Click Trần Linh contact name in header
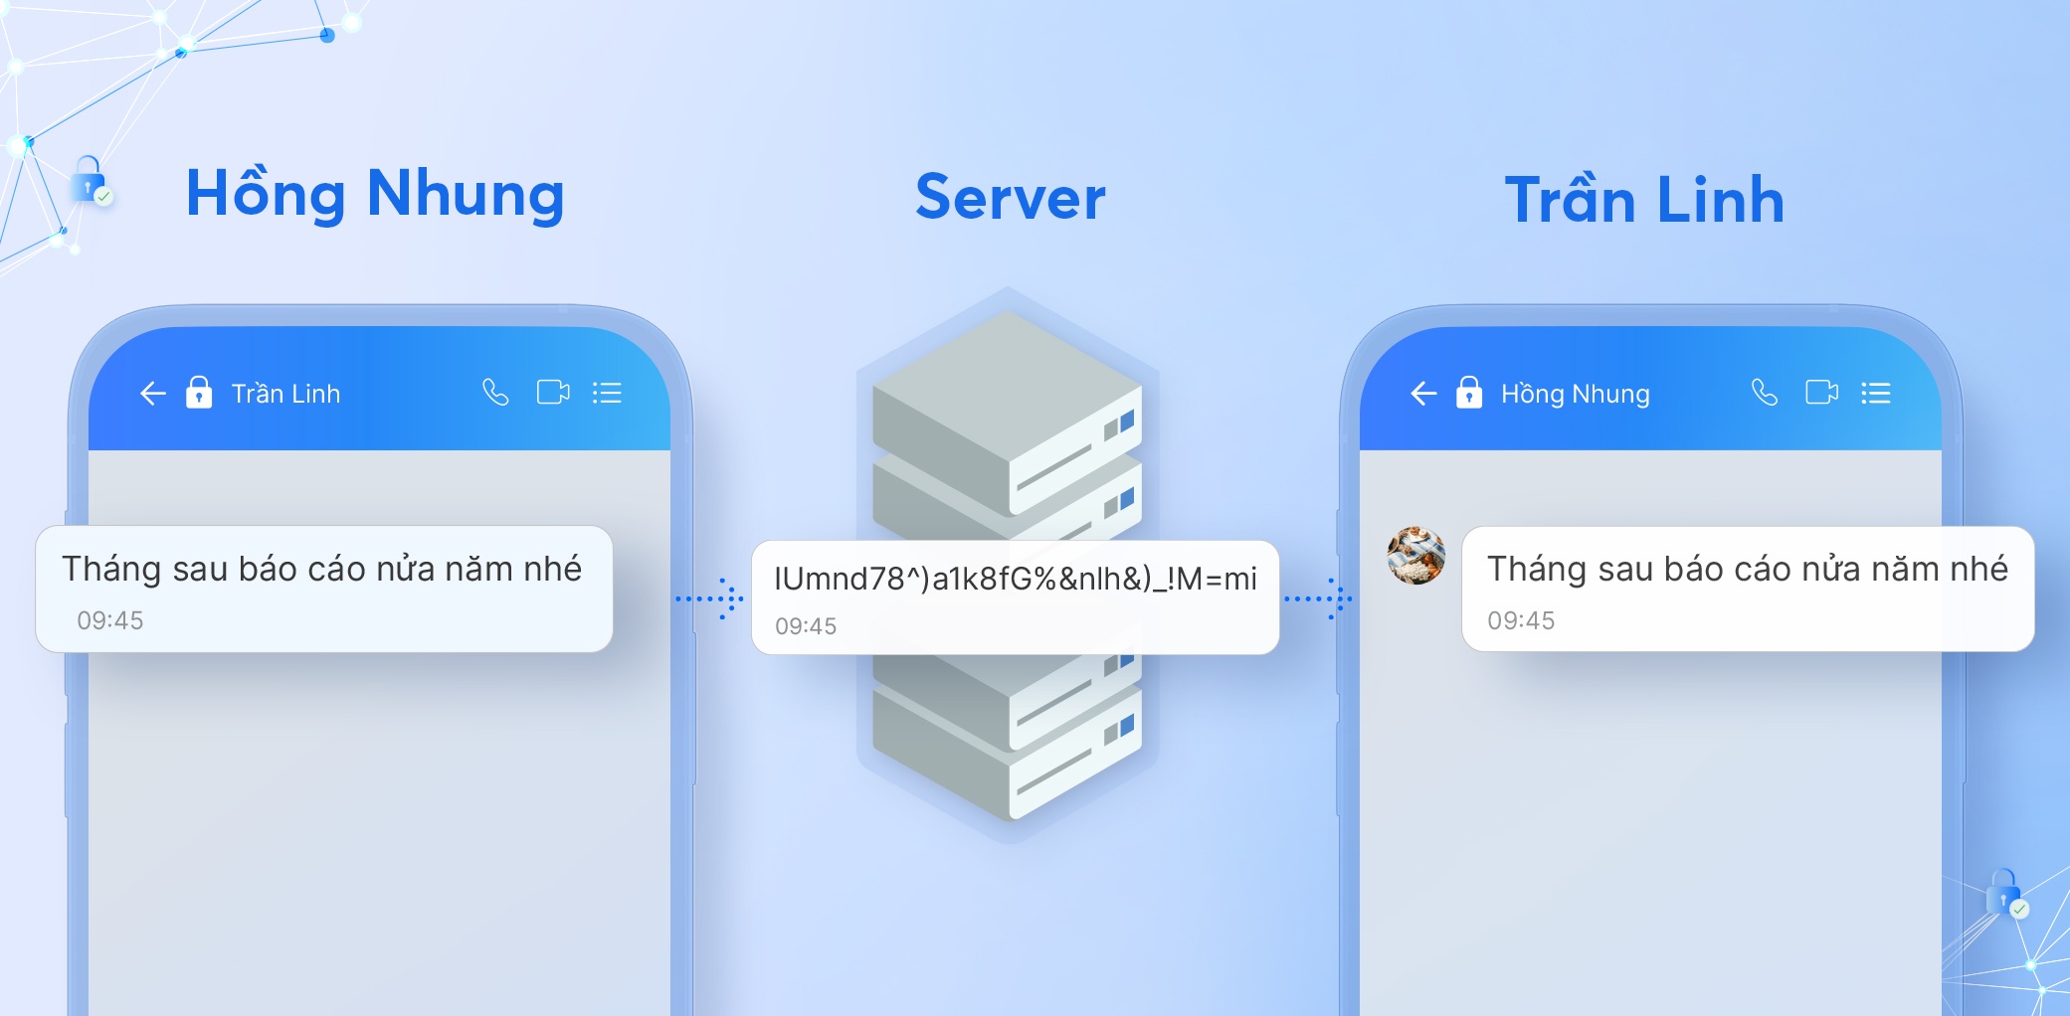Screen dimensions: 2070x1016 (x=285, y=394)
